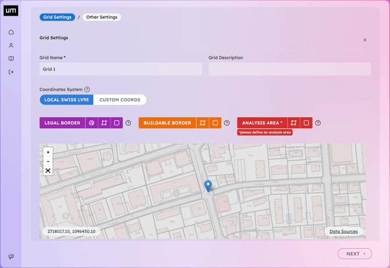This screenshot has width=390, height=268.
Task: Click the Grid Description input field
Action: tap(289, 69)
